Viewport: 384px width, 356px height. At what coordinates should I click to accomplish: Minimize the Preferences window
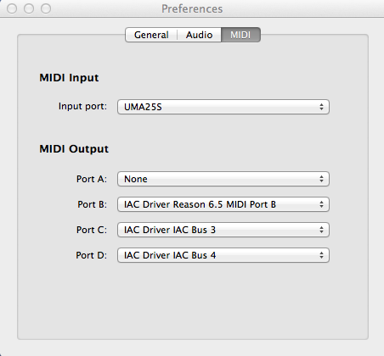click(x=29, y=8)
